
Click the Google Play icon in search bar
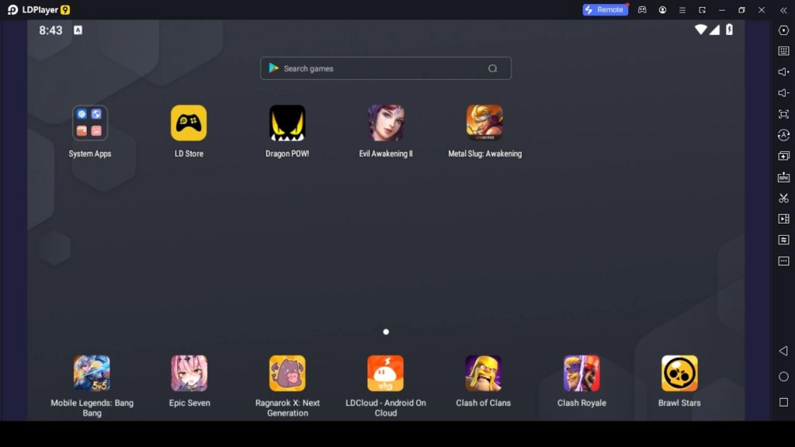[273, 68]
